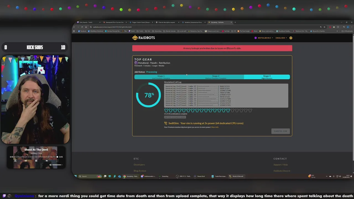Click the Cancel Sim button
This screenshot has width=354, height=199.
pyautogui.click(x=280, y=131)
